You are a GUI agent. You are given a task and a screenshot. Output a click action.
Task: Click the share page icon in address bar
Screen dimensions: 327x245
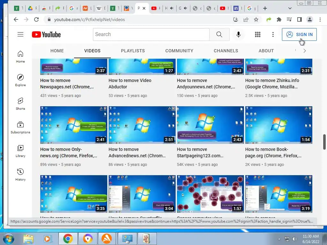point(246,19)
